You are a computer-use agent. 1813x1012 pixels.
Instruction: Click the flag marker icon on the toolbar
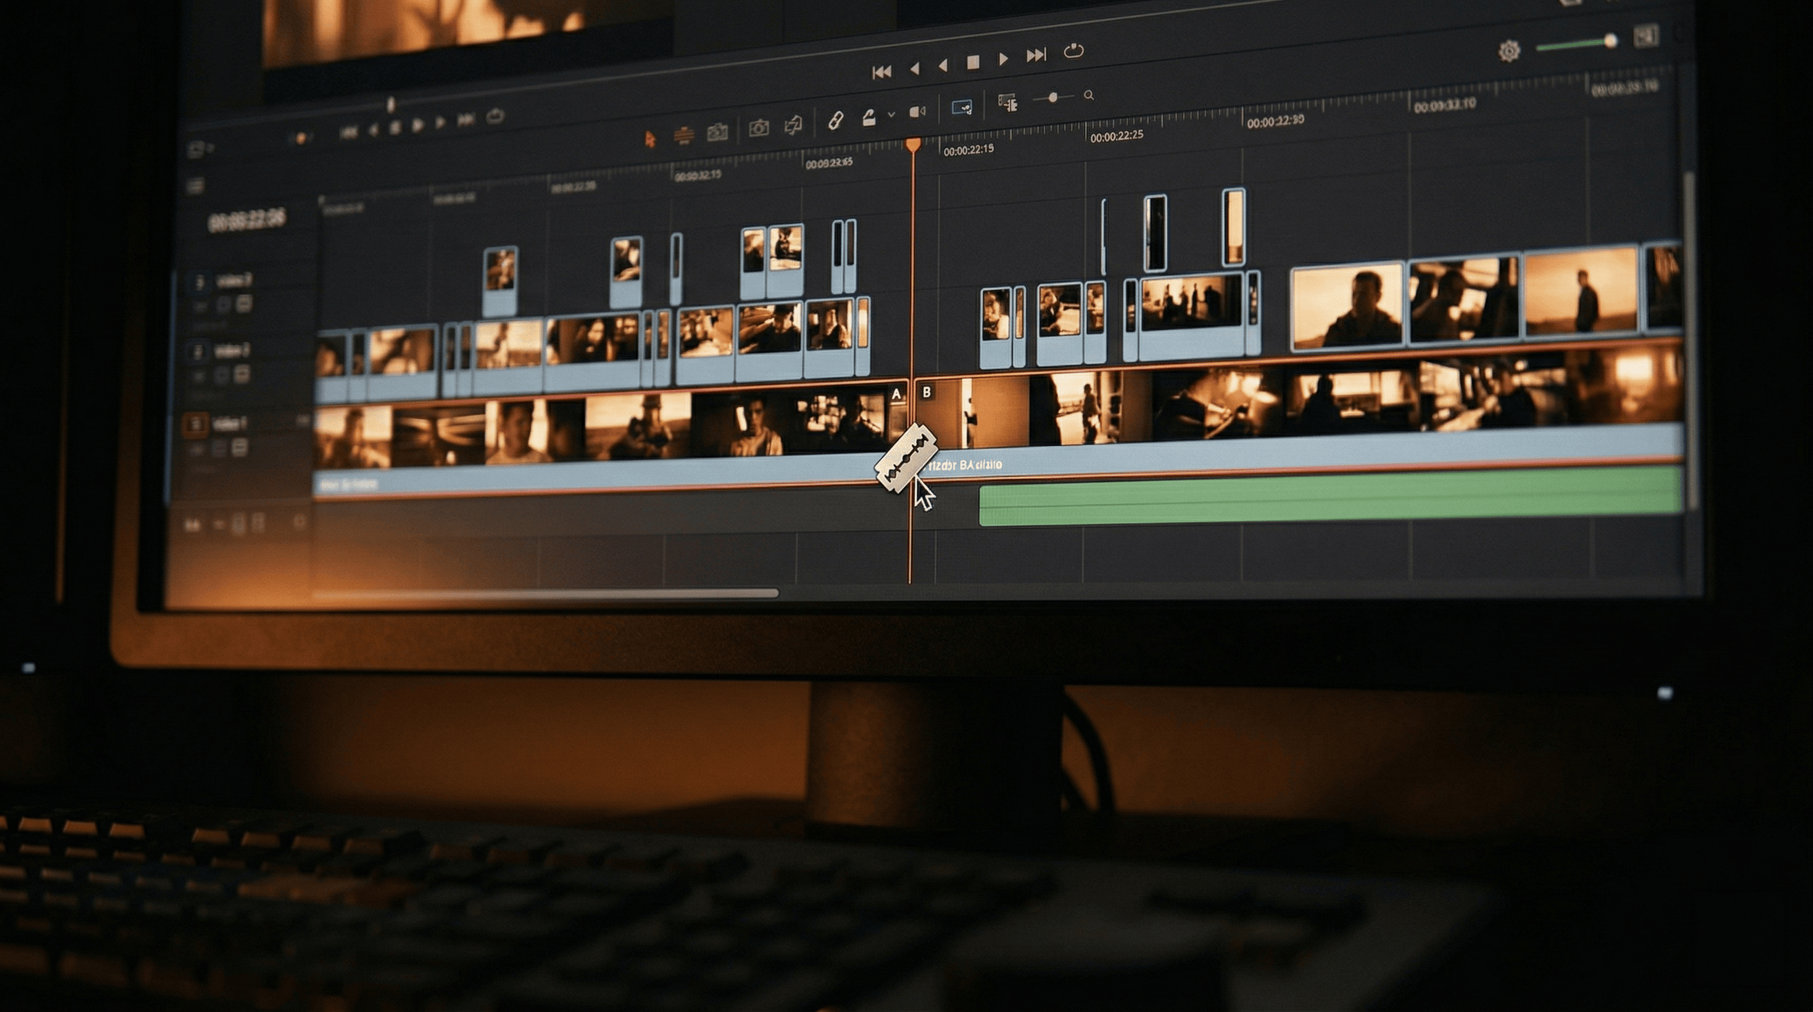tap(794, 125)
